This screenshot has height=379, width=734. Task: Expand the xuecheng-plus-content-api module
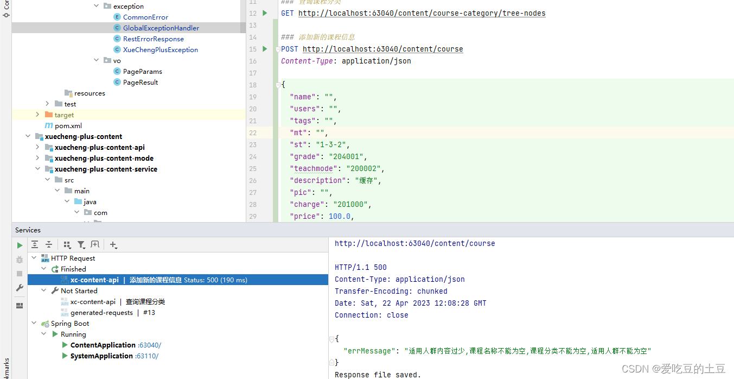[x=37, y=147]
